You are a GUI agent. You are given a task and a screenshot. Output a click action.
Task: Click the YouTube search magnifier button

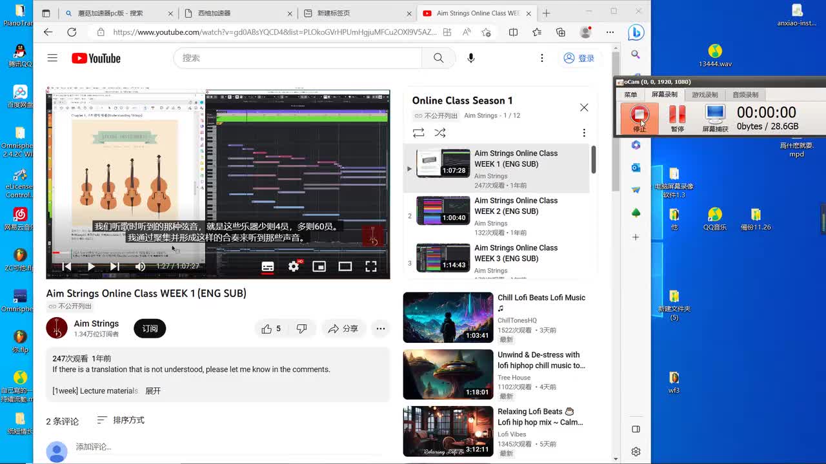click(439, 58)
